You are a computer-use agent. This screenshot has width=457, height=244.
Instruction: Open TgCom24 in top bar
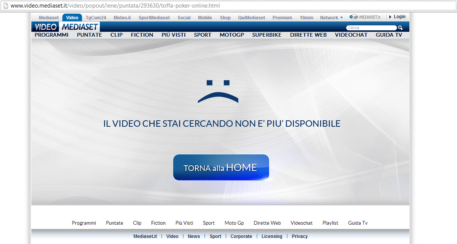click(96, 18)
